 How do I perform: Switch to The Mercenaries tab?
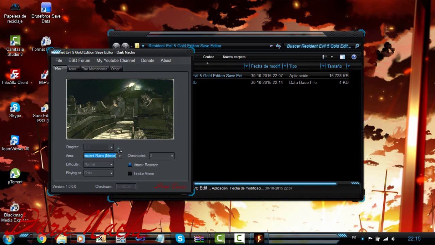pos(94,69)
